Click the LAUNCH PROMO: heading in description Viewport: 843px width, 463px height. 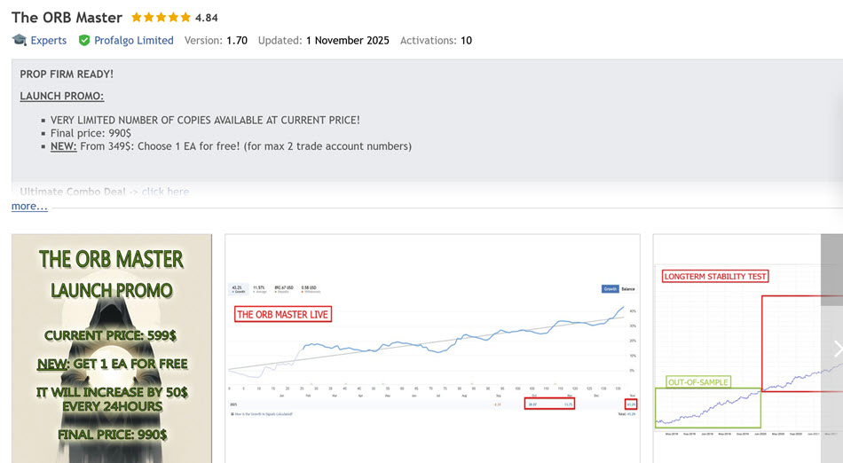click(61, 96)
